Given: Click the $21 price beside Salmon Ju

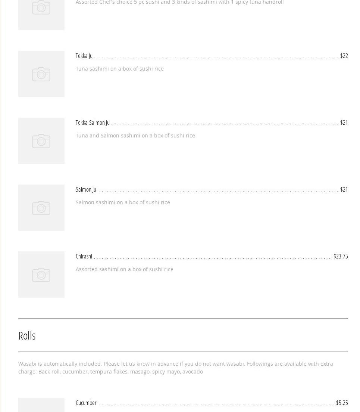Looking at the screenshot, I should pos(344,189).
